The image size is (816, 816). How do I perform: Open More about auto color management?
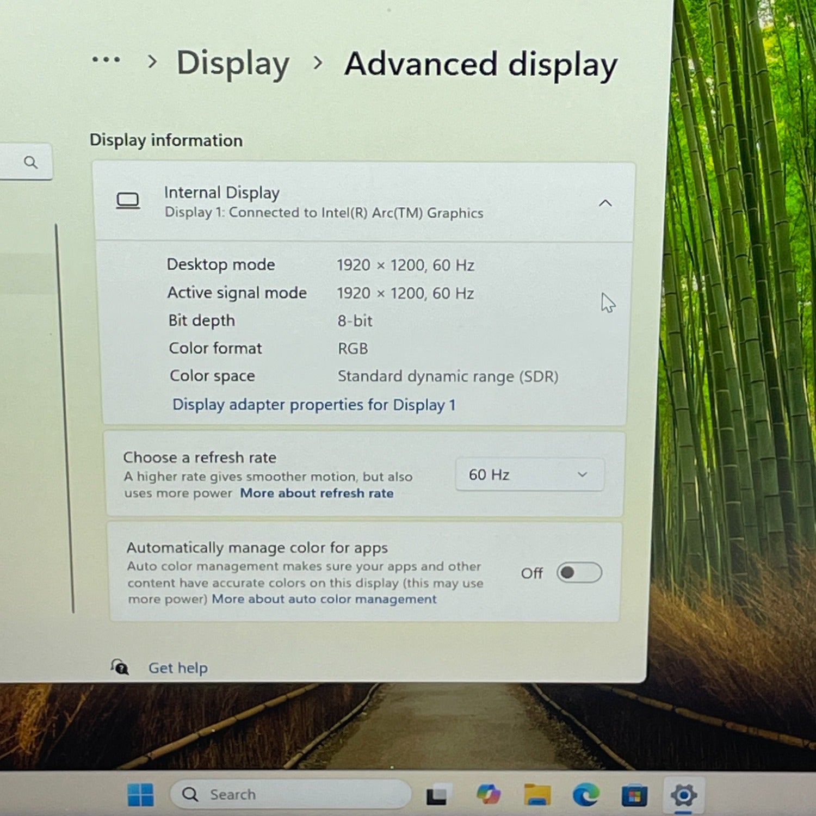pos(324,599)
